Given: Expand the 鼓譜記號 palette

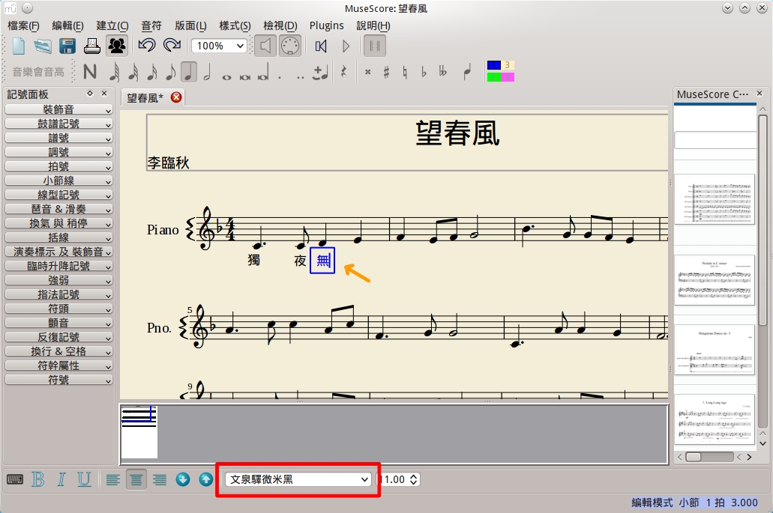Looking at the screenshot, I should click(x=58, y=124).
